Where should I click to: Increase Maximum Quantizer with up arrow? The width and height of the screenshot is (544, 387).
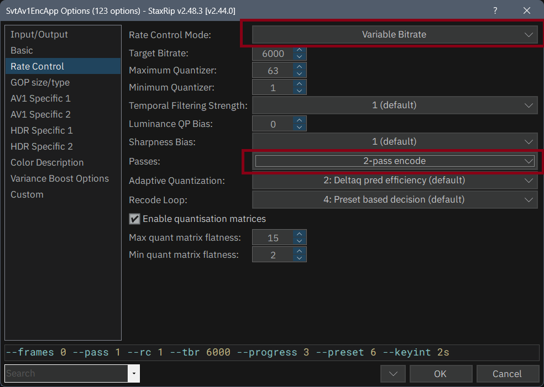click(x=300, y=67)
